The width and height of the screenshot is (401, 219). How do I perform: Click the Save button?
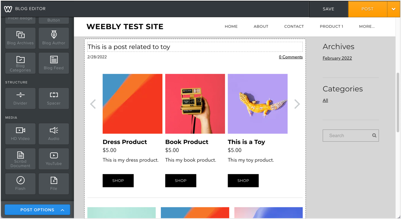328,9
